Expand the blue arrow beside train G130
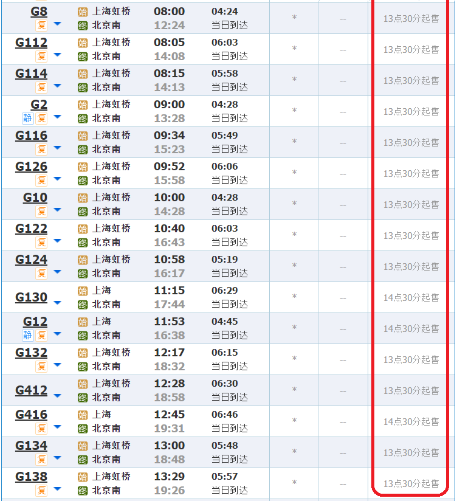Screen dimensions: 457x501 (x=58, y=302)
